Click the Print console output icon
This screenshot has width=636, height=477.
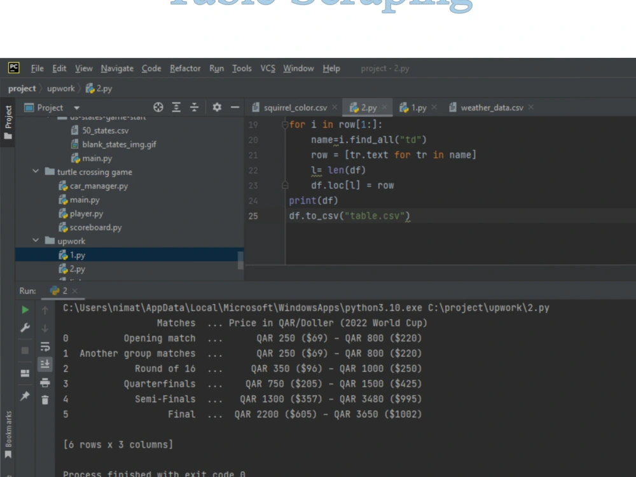click(x=45, y=382)
